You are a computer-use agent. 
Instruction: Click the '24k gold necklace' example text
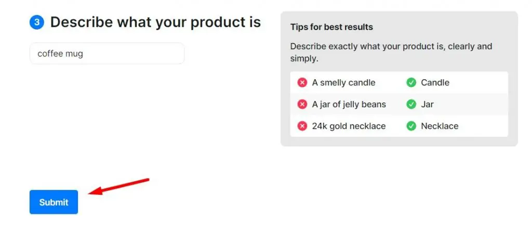(x=349, y=126)
